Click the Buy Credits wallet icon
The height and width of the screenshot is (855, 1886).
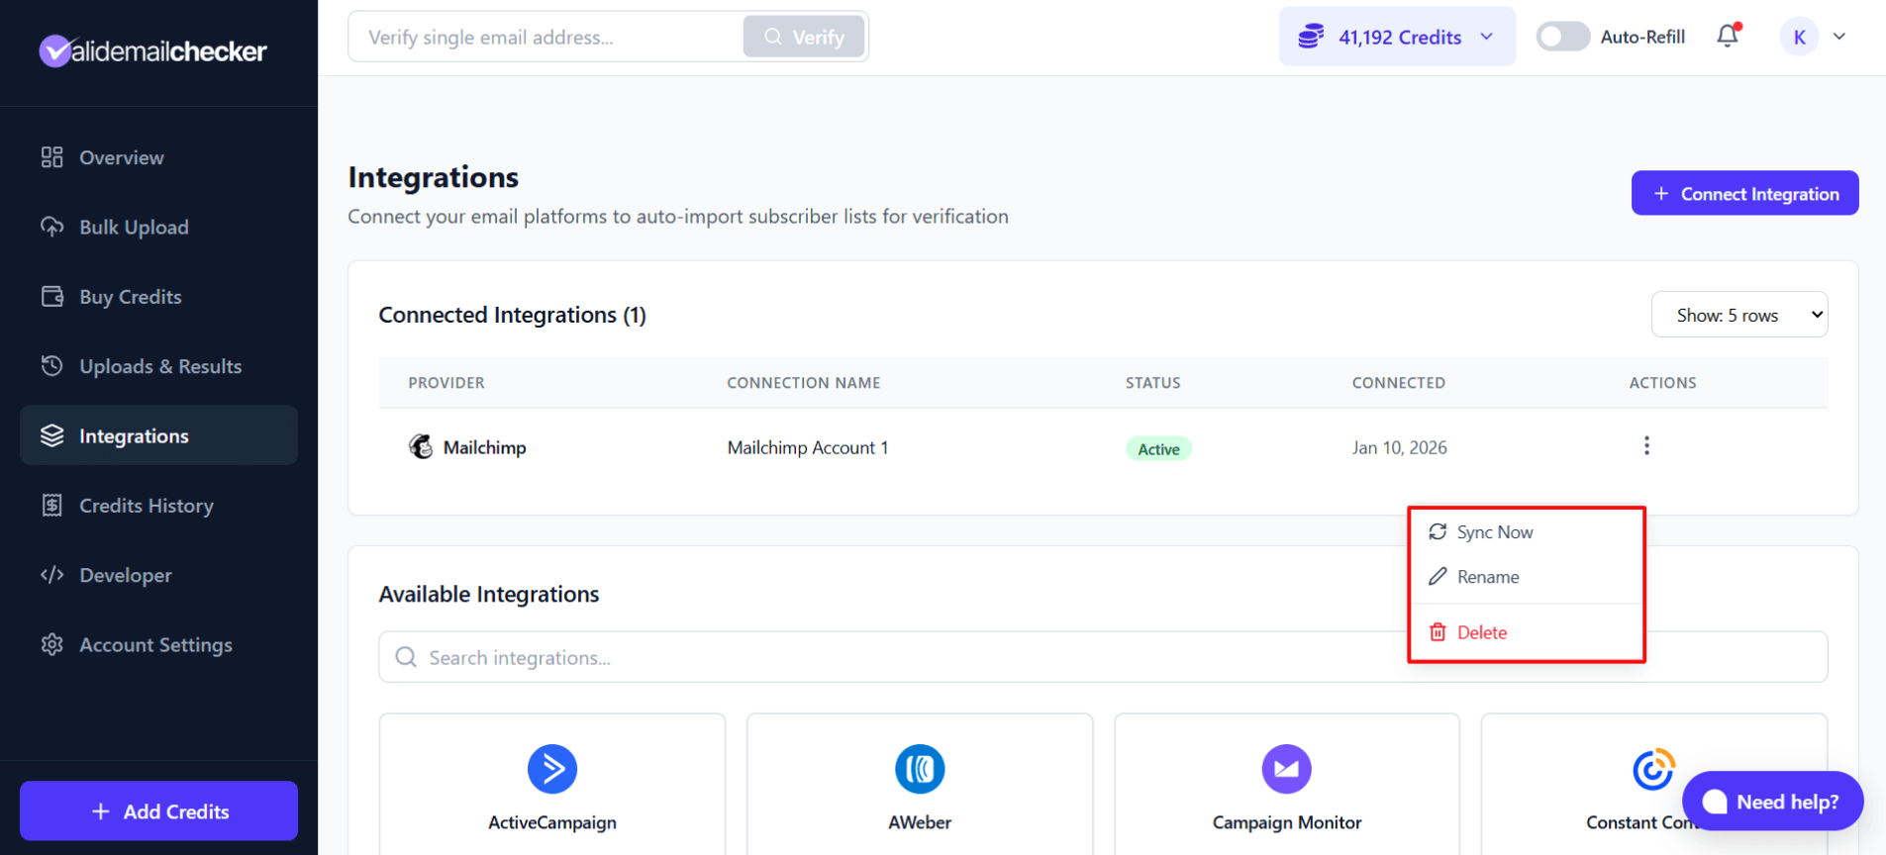coord(52,297)
